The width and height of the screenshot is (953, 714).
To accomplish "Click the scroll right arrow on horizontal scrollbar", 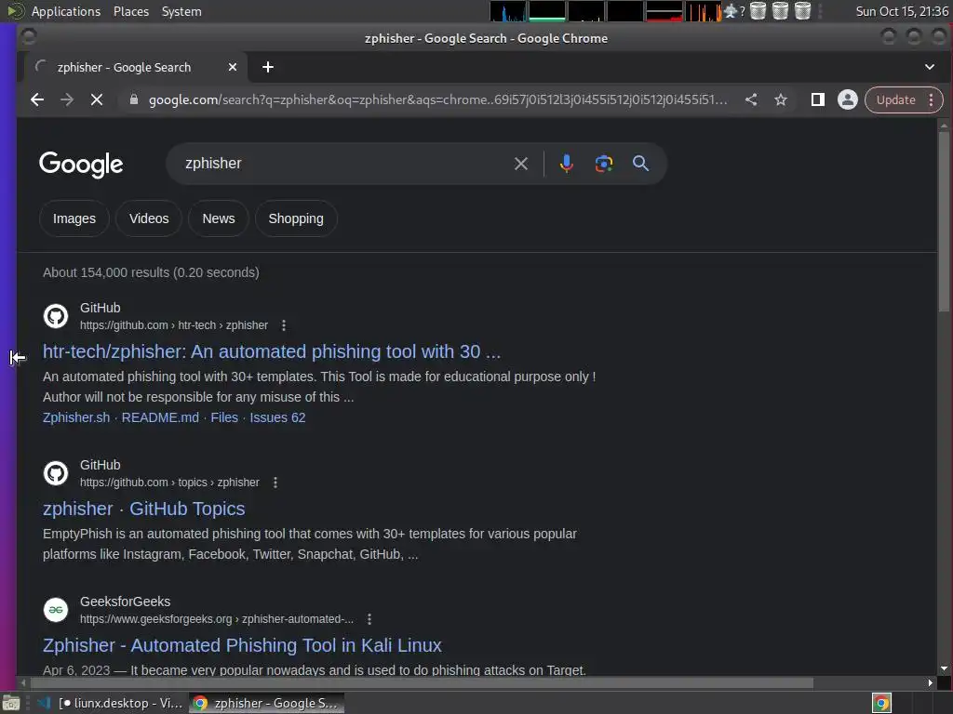I will click(930, 683).
